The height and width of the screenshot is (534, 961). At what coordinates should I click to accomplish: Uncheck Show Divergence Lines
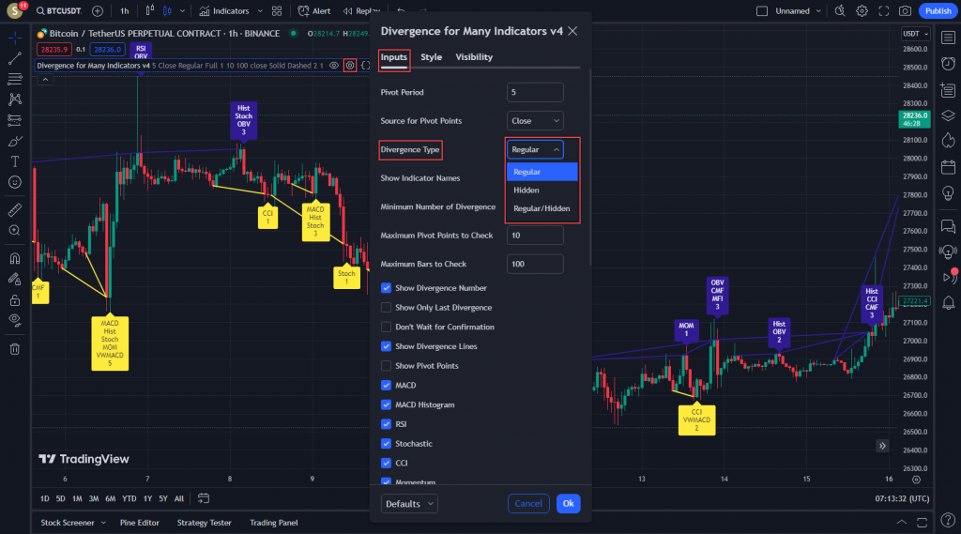point(386,346)
